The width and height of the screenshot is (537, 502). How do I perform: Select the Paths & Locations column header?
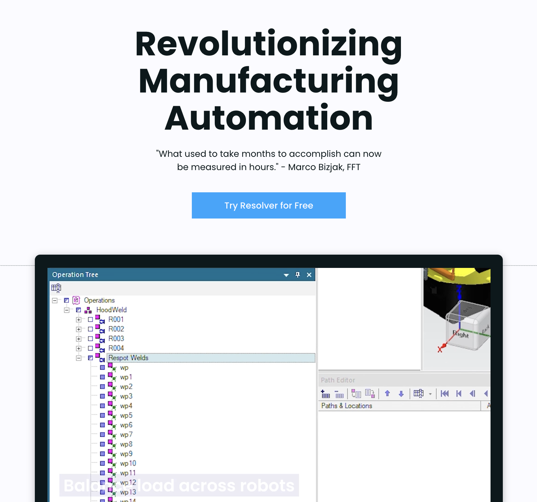point(346,406)
